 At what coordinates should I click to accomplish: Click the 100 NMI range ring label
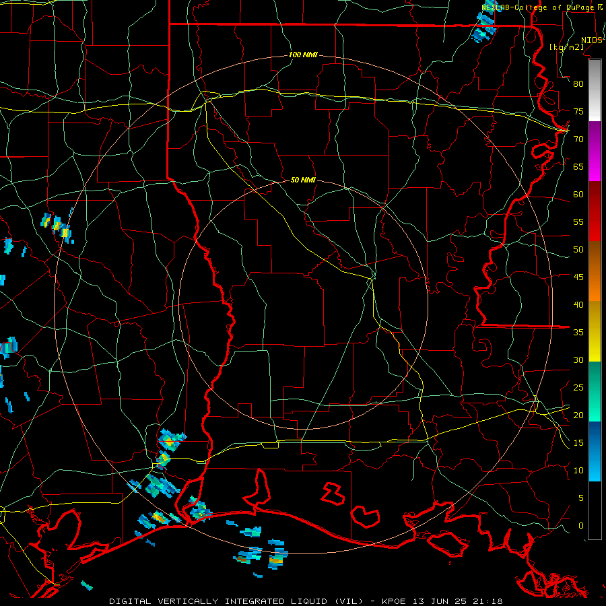(x=303, y=55)
